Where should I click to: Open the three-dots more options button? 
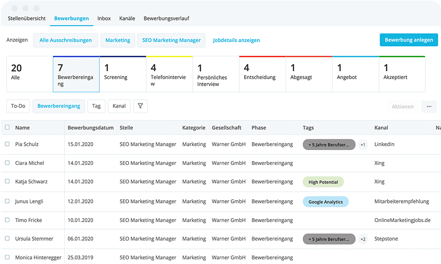(429, 107)
